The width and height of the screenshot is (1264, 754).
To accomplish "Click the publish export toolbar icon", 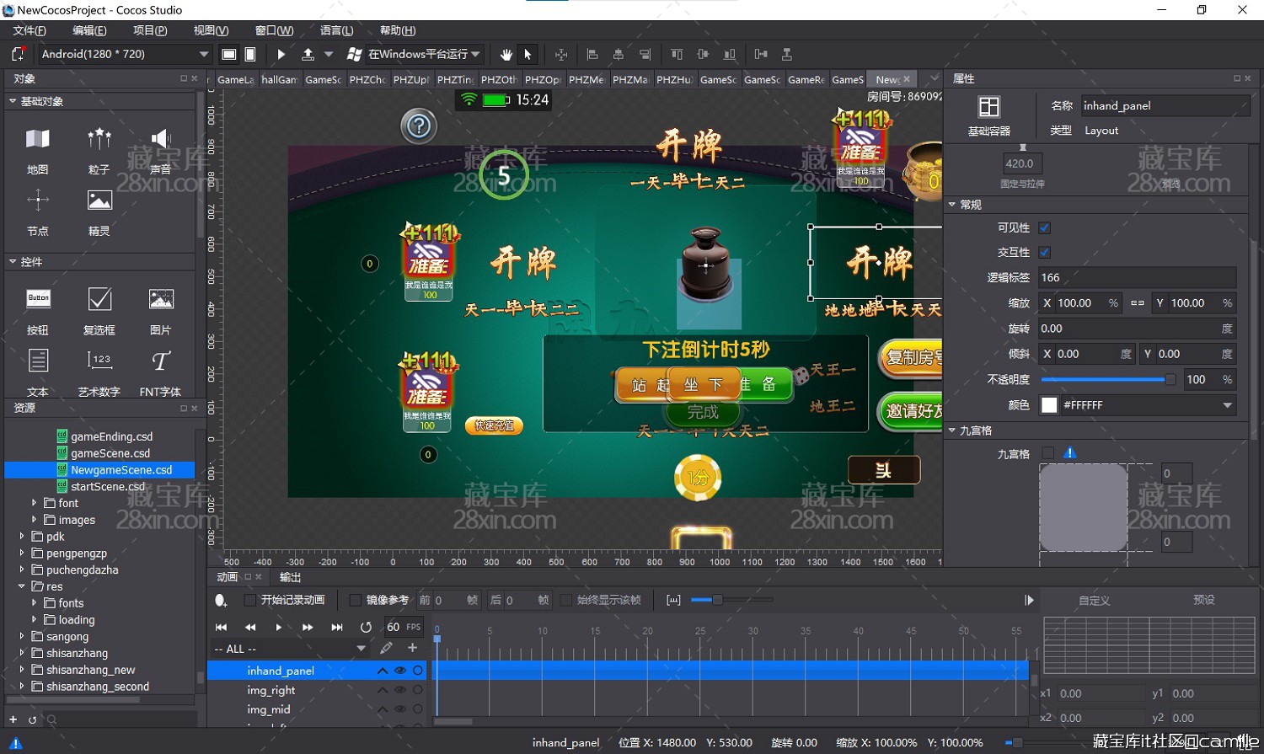I will [x=308, y=54].
